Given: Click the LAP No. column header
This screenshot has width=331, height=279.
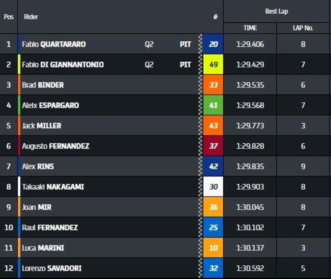Looking at the screenshot, I should point(303,28).
